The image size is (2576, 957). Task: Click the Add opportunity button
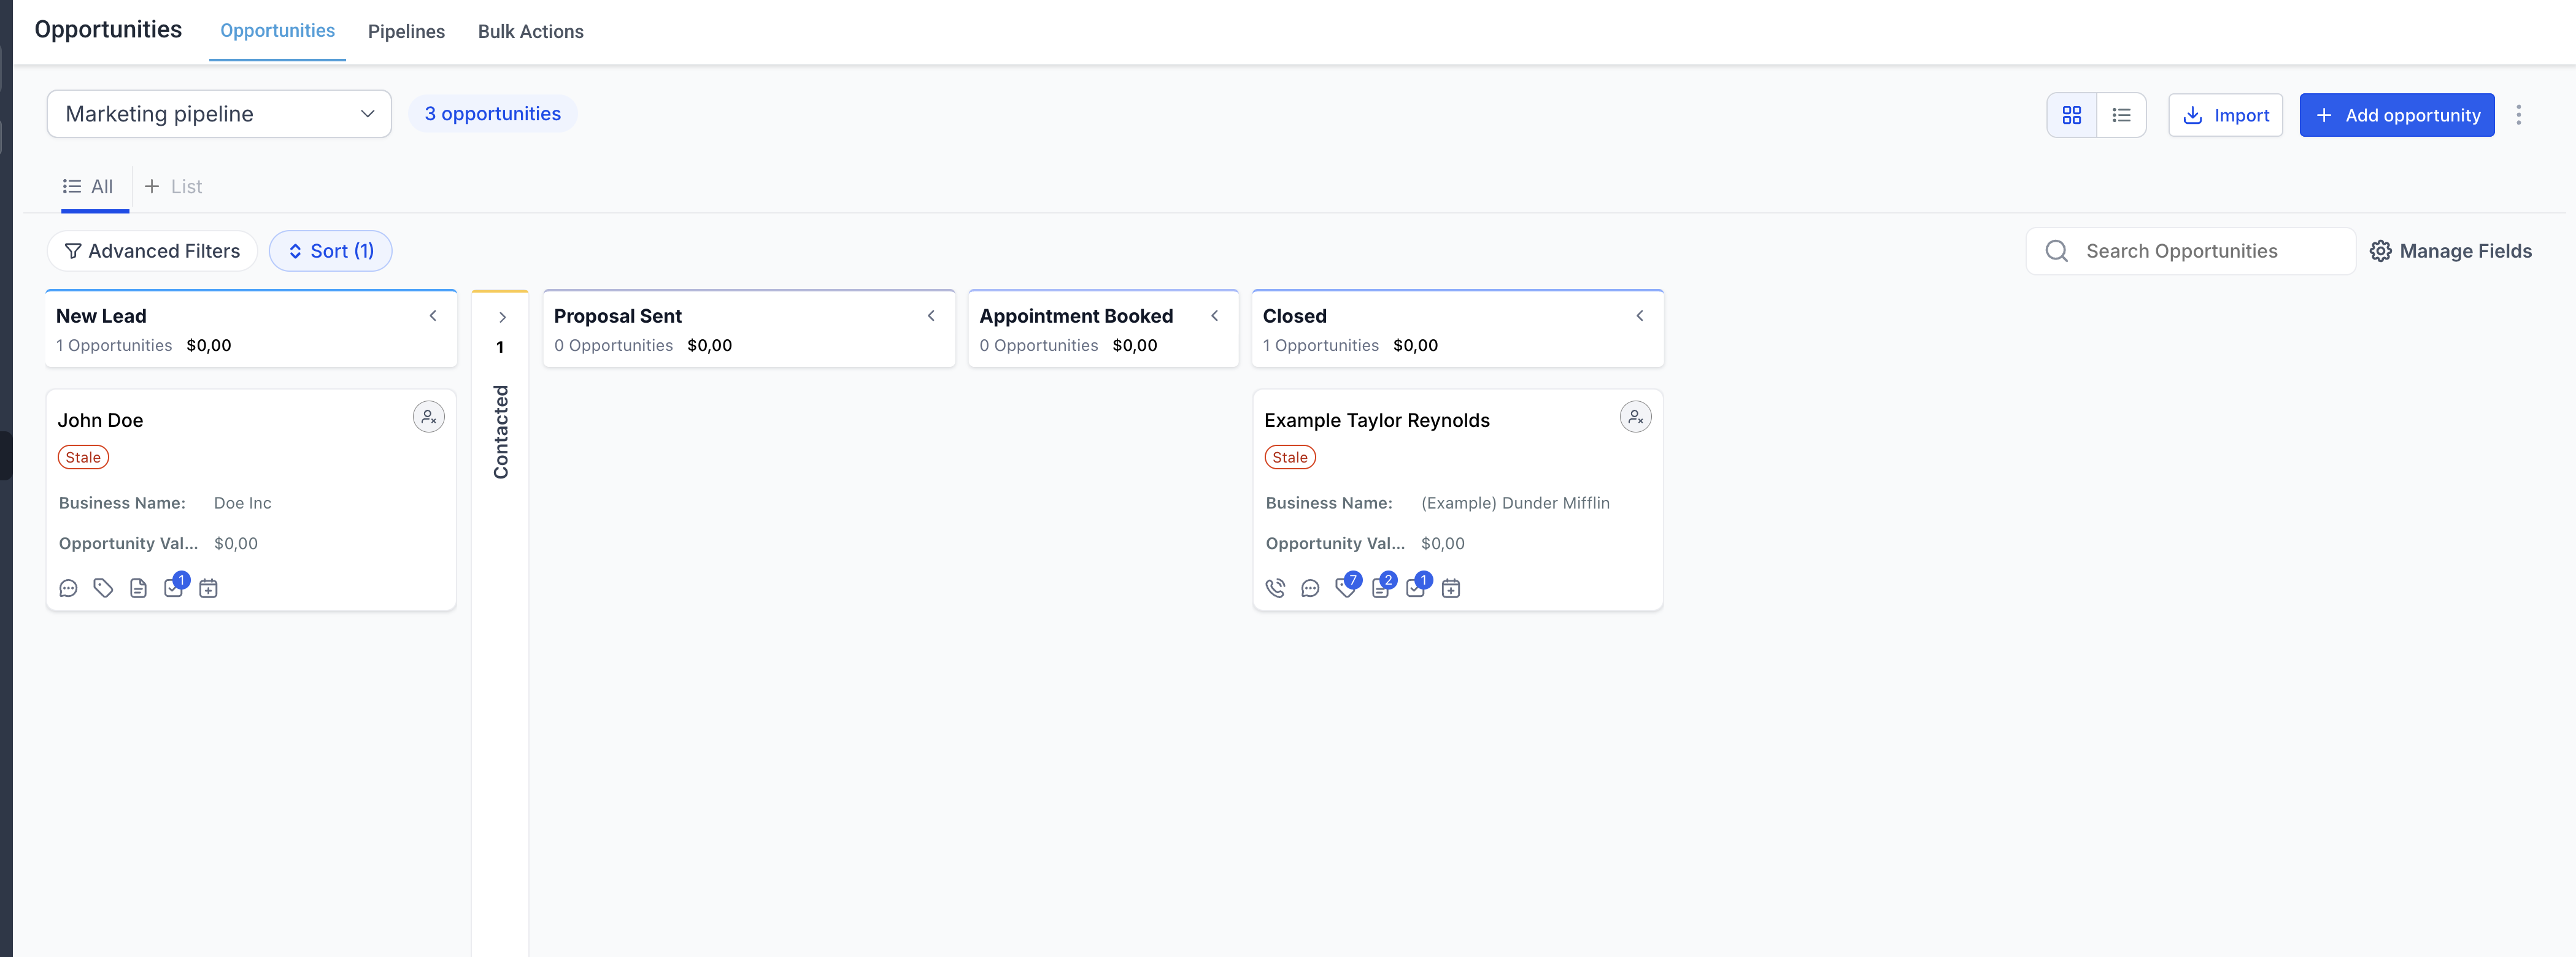click(2396, 115)
